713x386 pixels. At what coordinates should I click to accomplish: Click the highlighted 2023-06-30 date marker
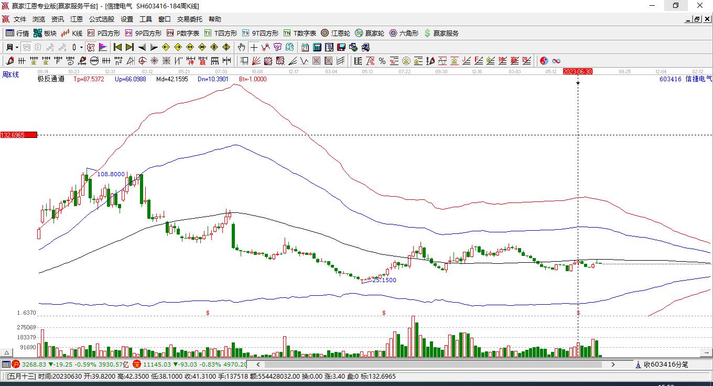point(577,71)
